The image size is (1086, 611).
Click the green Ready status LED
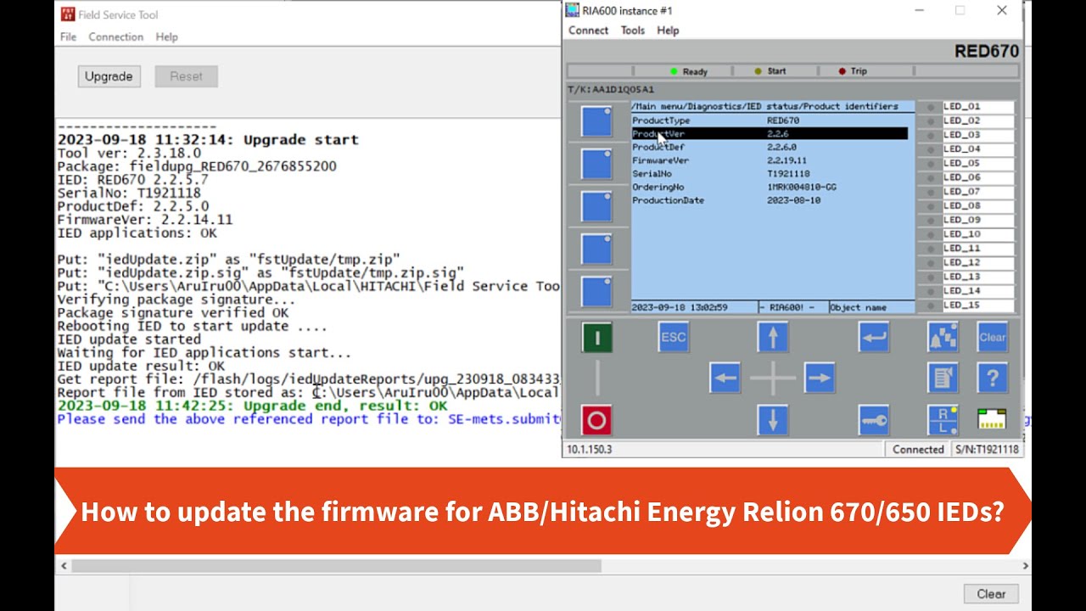(674, 71)
